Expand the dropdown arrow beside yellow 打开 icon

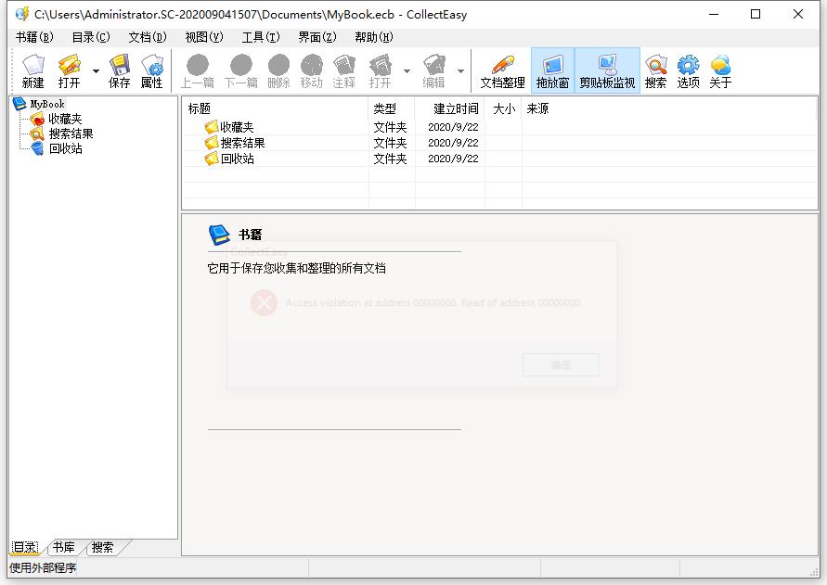click(x=96, y=71)
